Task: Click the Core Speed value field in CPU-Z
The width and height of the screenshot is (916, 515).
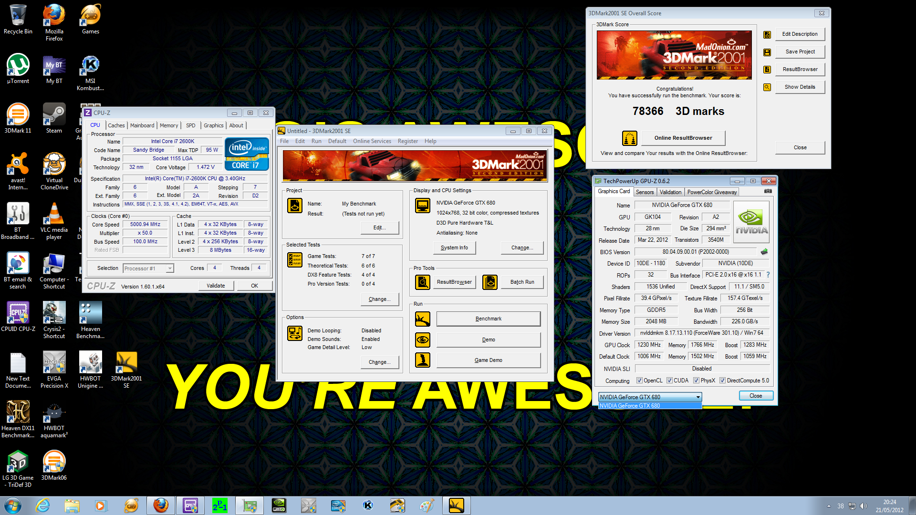Action: (146, 225)
